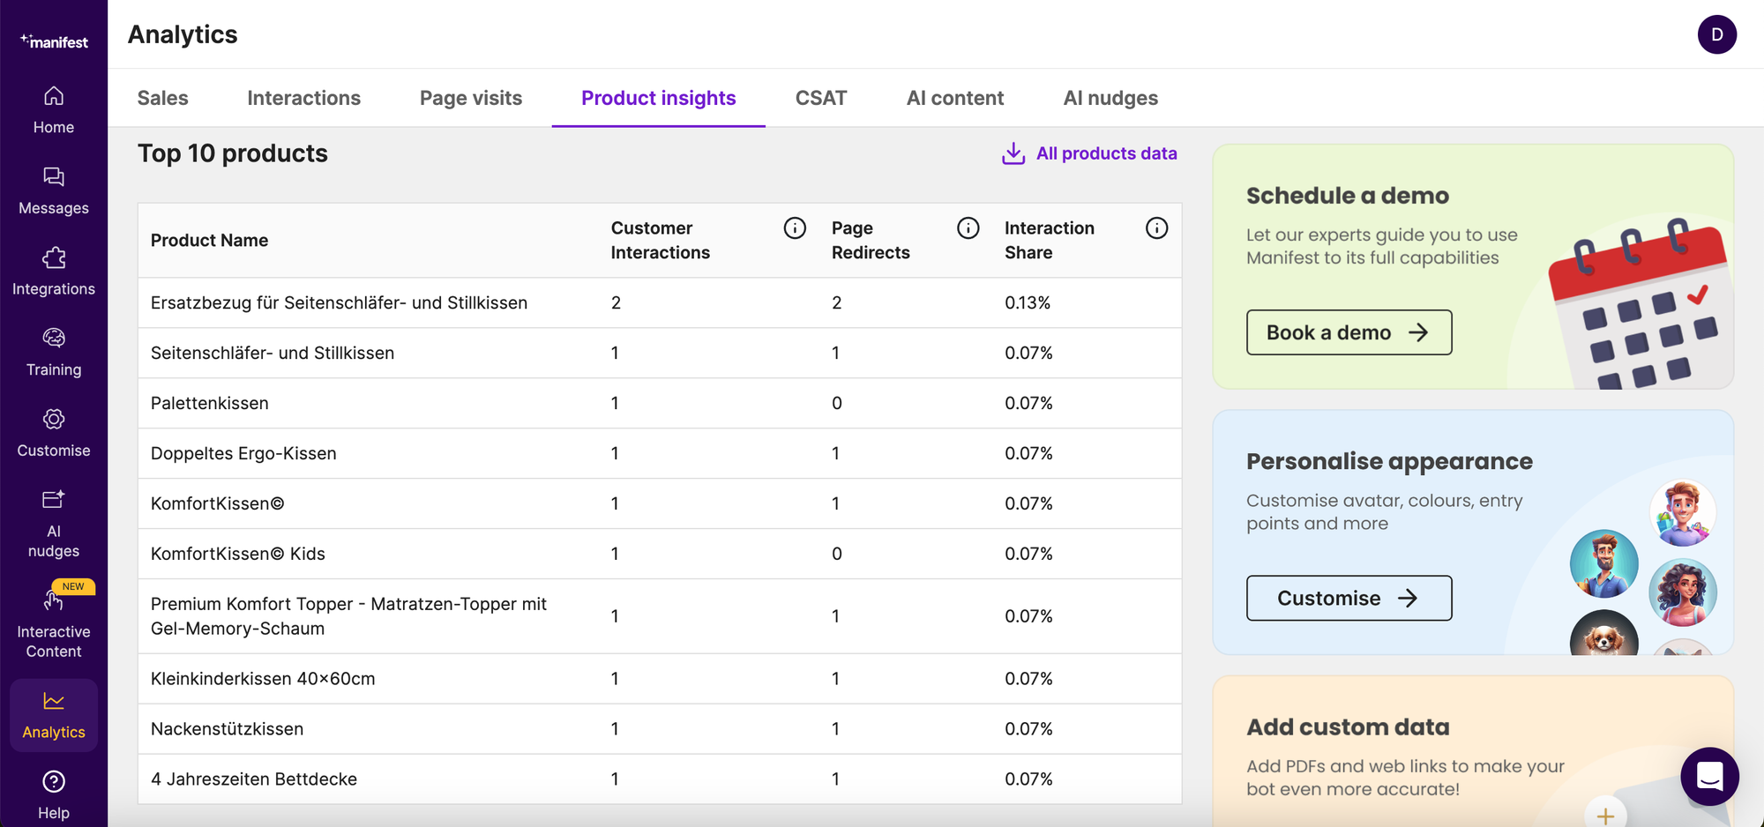Click info icon for Page Redirects
Image resolution: width=1764 pixels, height=827 pixels.
coord(968,228)
